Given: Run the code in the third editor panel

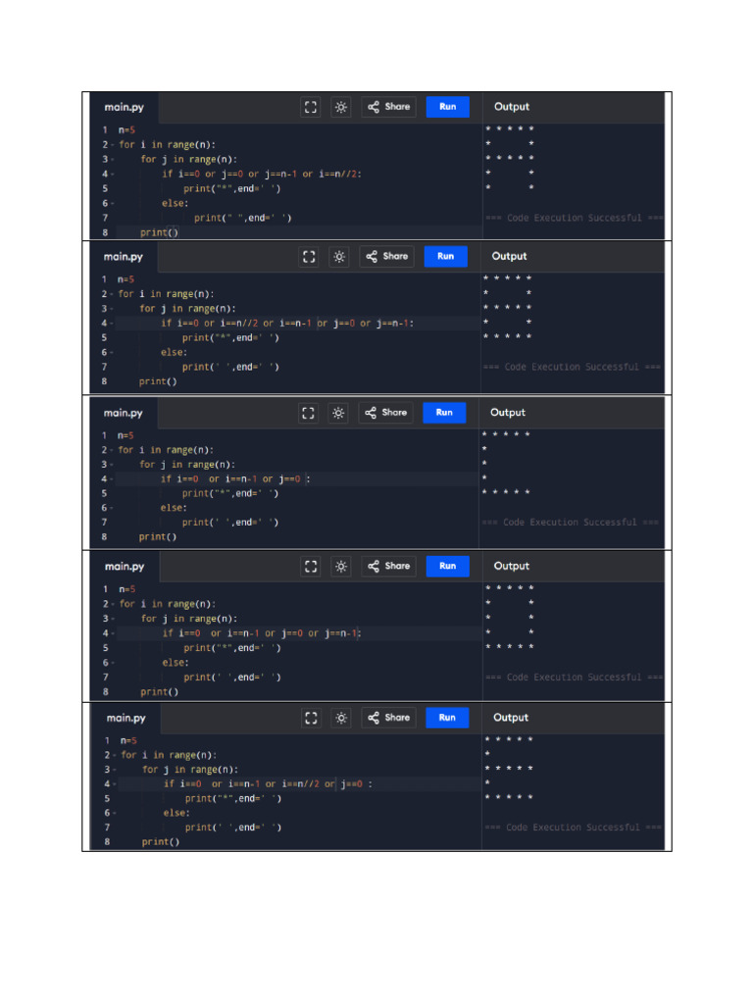Looking at the screenshot, I should [x=444, y=413].
